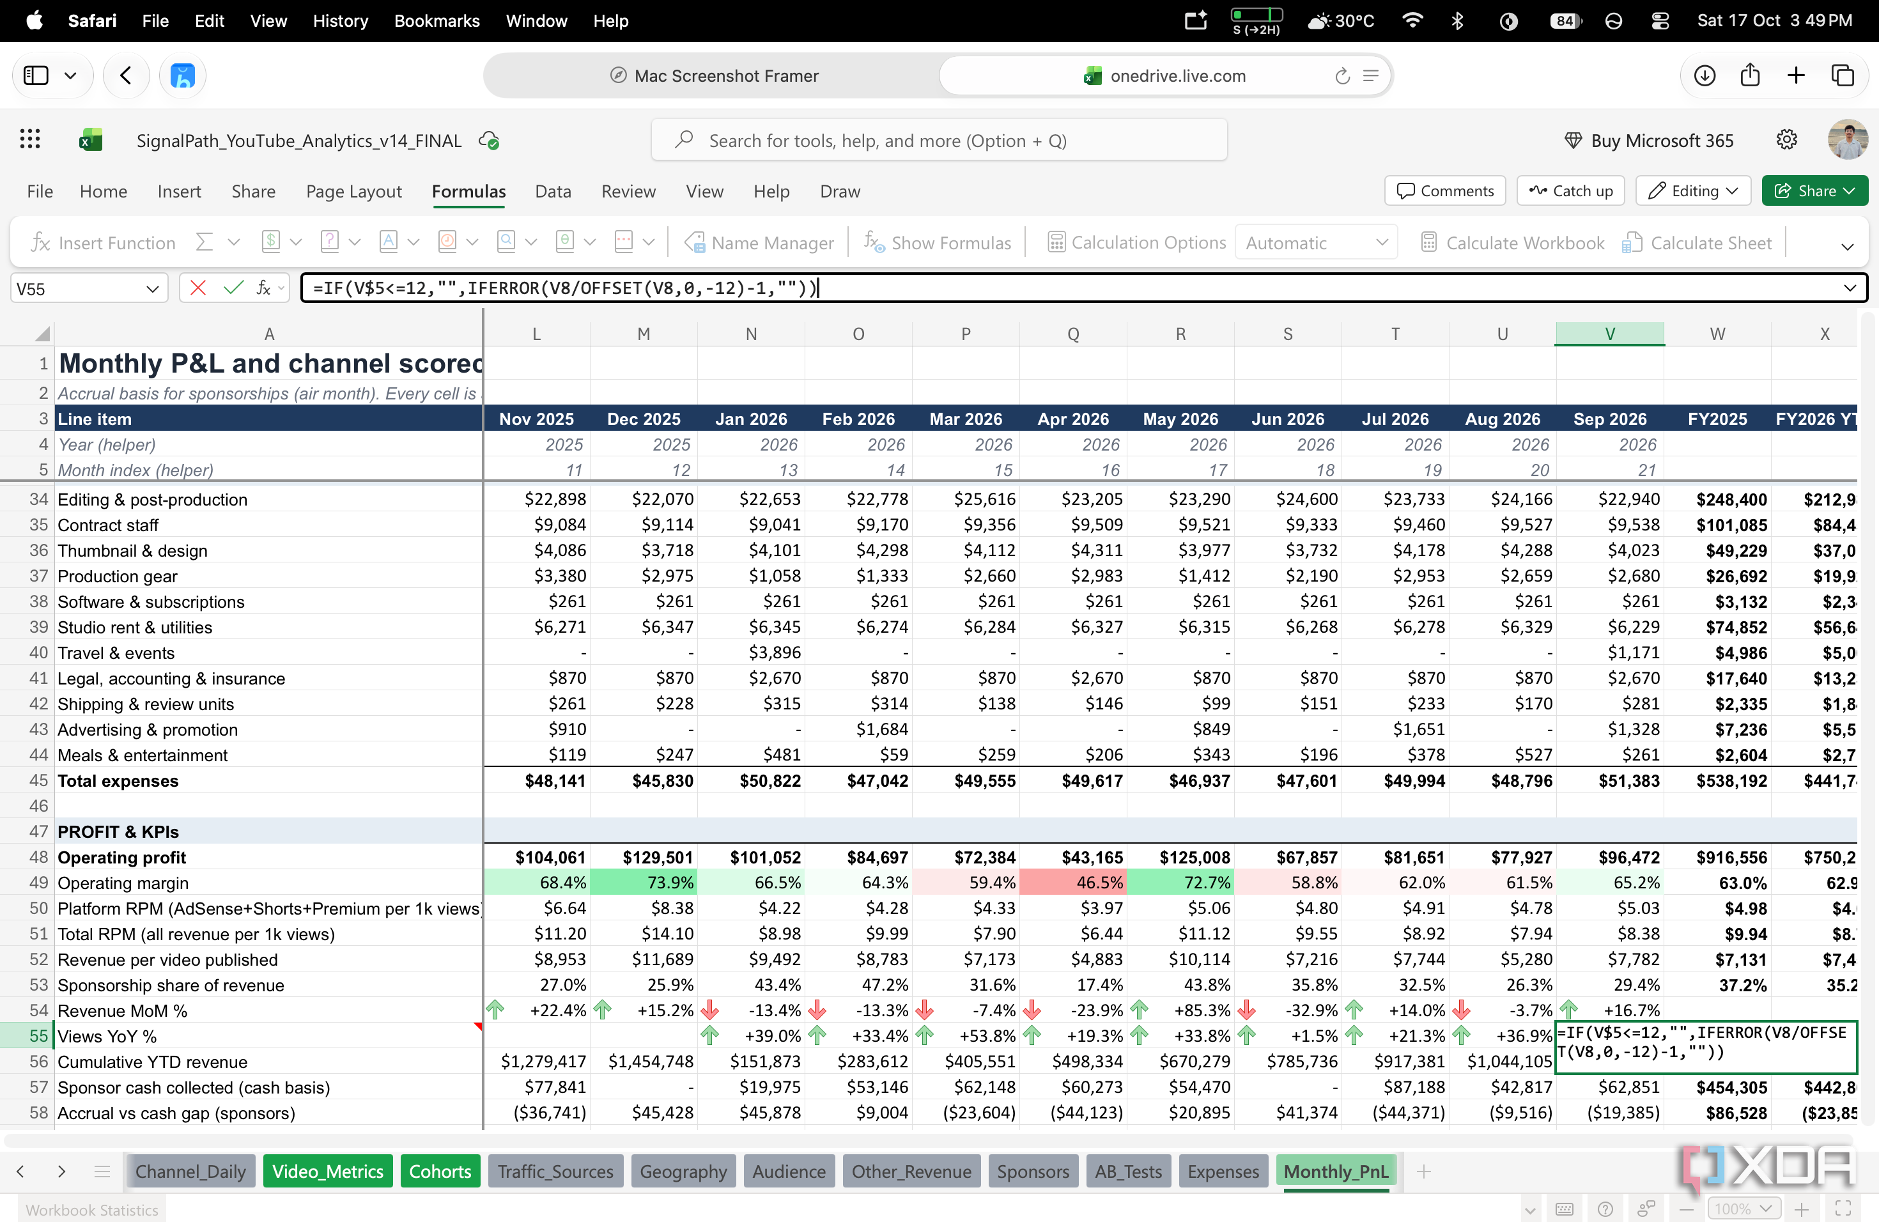Open the Financial functions book icon
Image resolution: width=1879 pixels, height=1222 pixels.
[271, 242]
